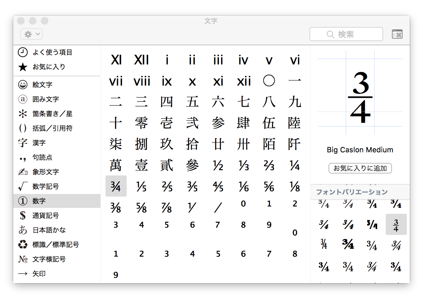
Task: Select 日本語かな category
Action: click(57, 230)
